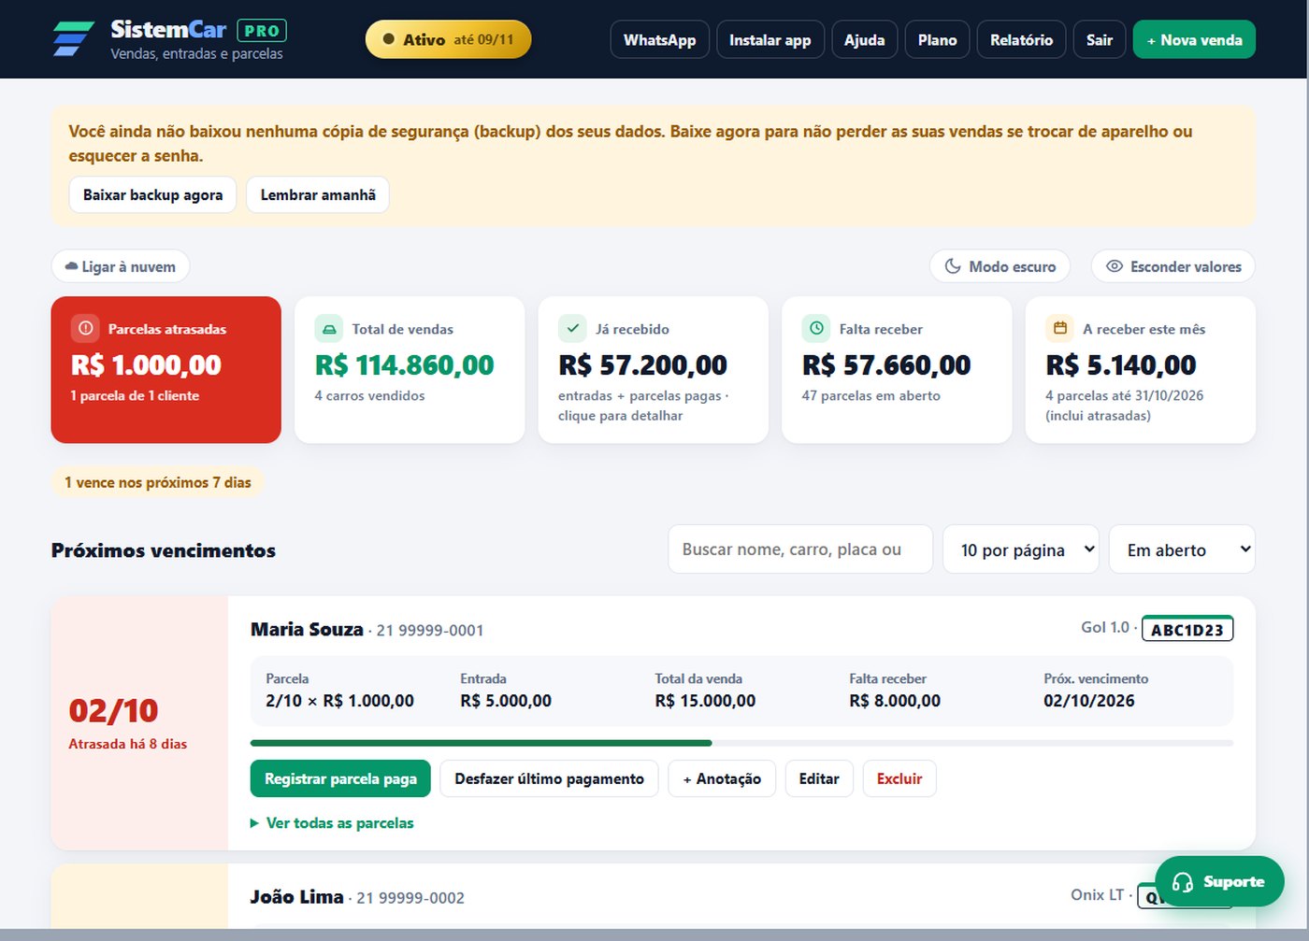
Task: Open WhatsApp from the top menu
Action: click(x=659, y=39)
